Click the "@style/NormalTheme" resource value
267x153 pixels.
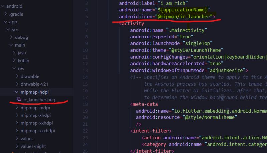tap(210, 117)
